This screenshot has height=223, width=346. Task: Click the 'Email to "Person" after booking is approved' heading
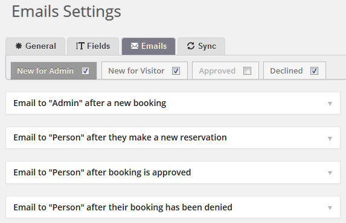102,172
